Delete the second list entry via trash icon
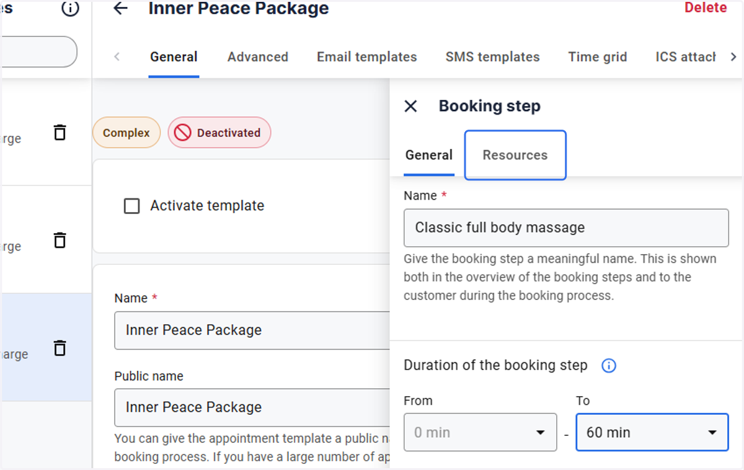This screenshot has width=744, height=470. (x=60, y=240)
